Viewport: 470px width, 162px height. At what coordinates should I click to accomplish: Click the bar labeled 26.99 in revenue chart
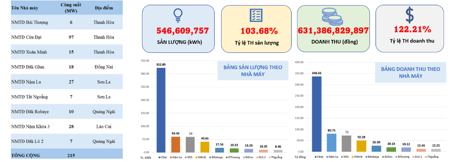click(376, 149)
